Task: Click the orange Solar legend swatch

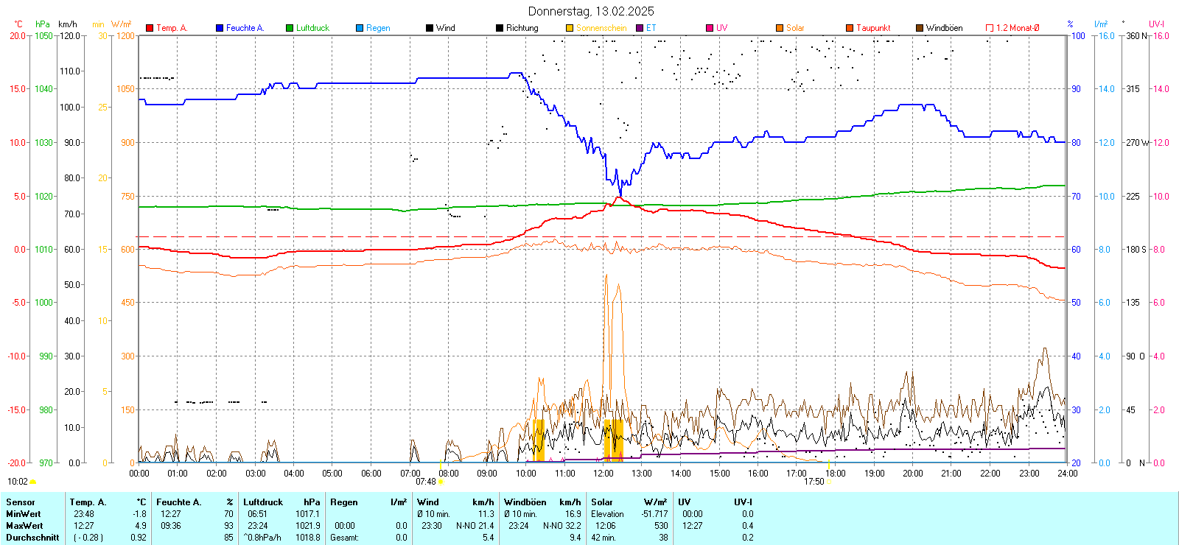Action: coord(780,28)
